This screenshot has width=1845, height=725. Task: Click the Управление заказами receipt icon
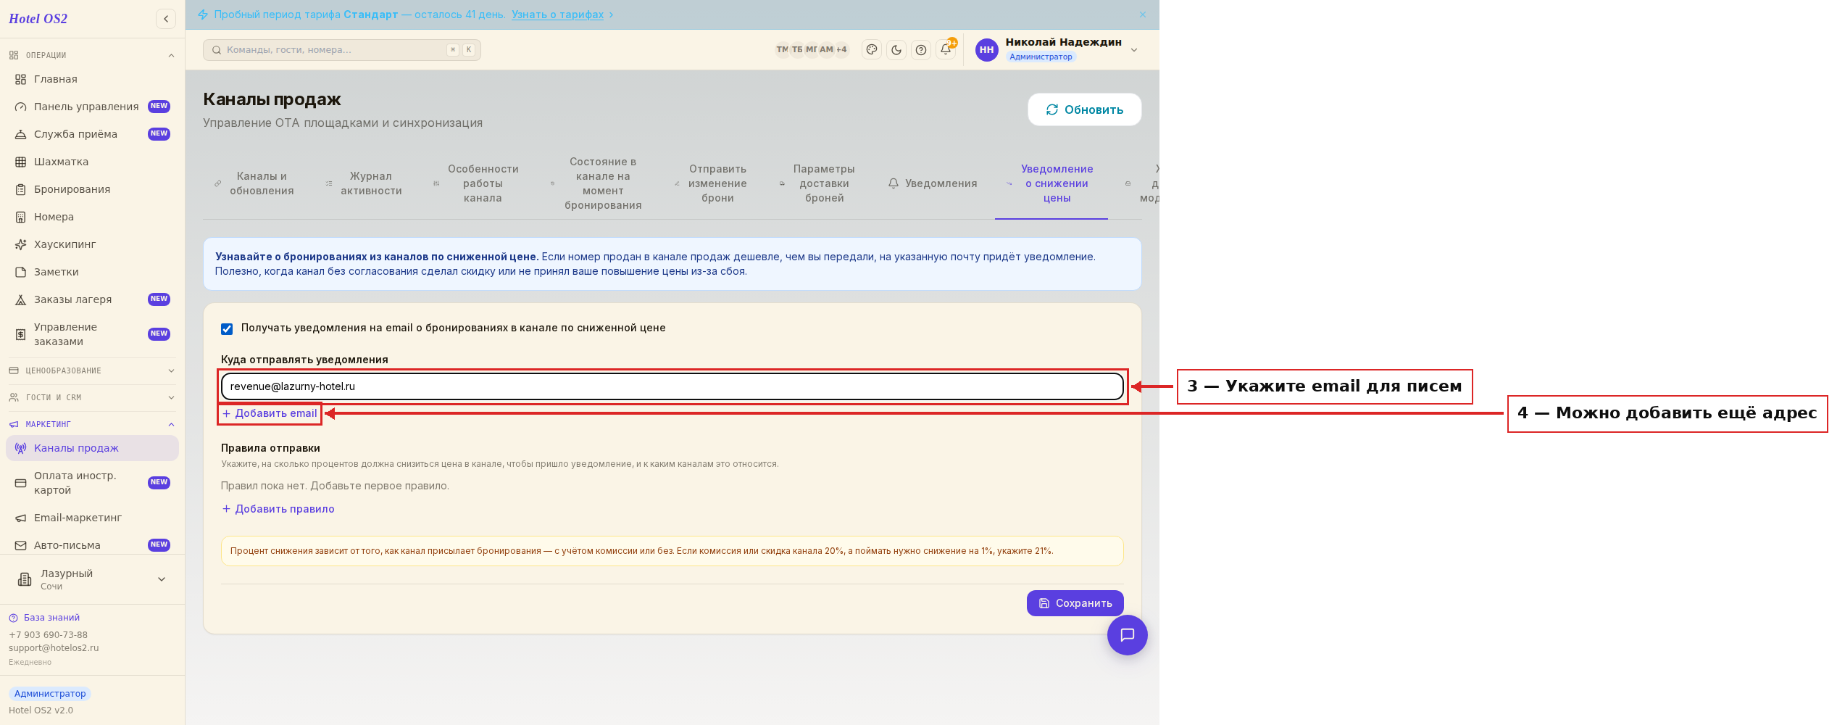20,334
